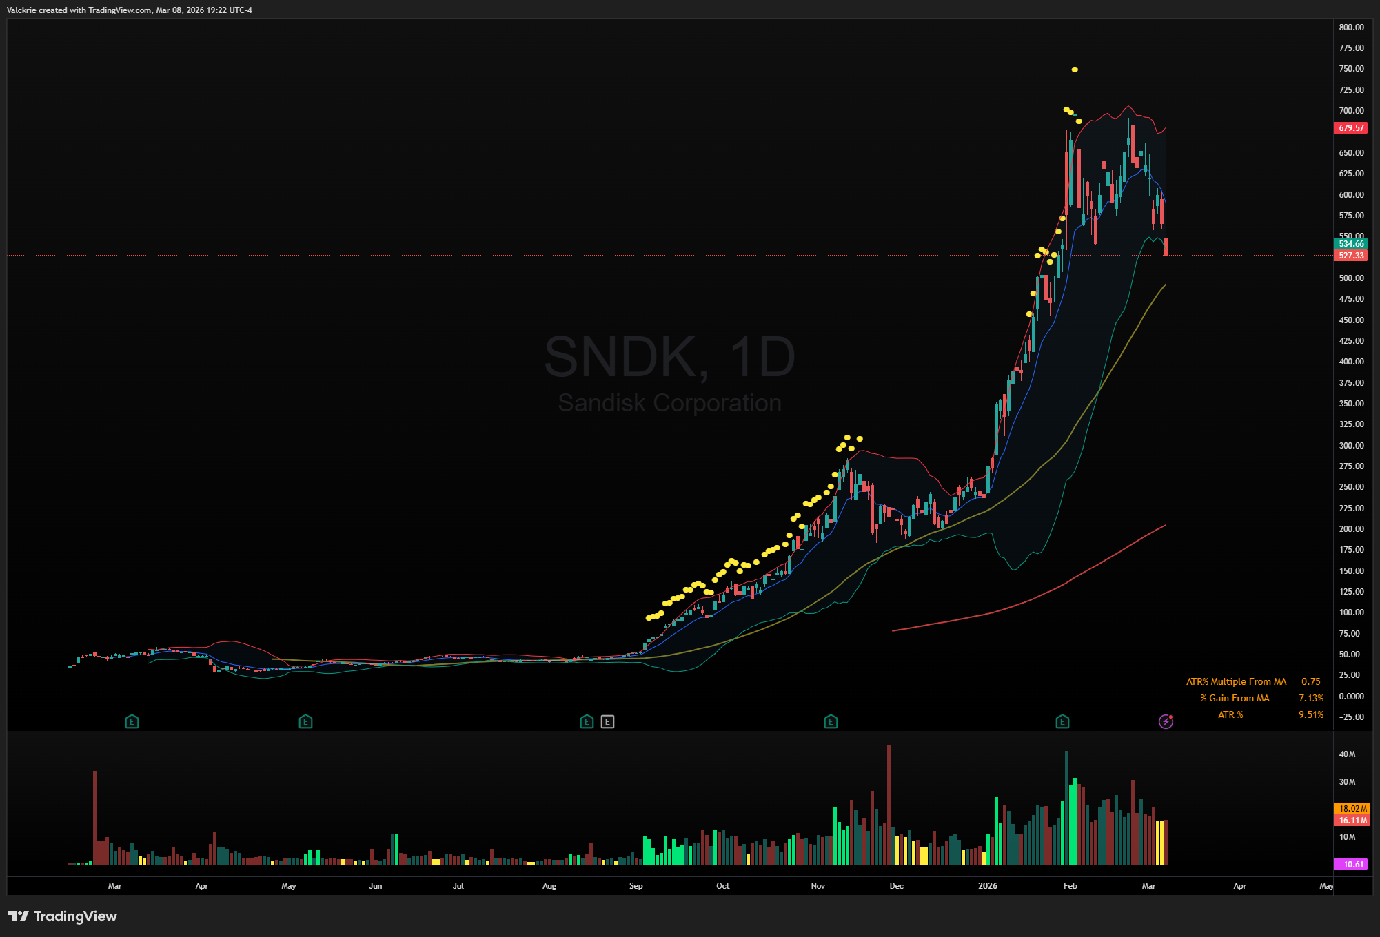The image size is (1380, 937).
Task: Click the red 679.57 price label
Action: pos(1350,128)
